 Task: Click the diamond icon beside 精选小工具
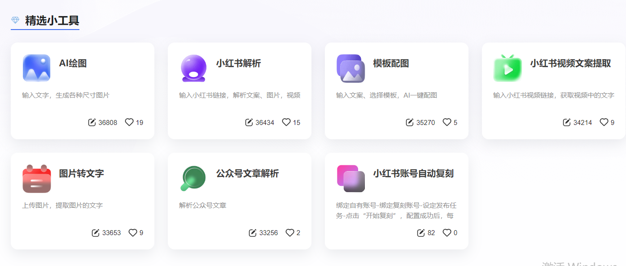pos(15,20)
